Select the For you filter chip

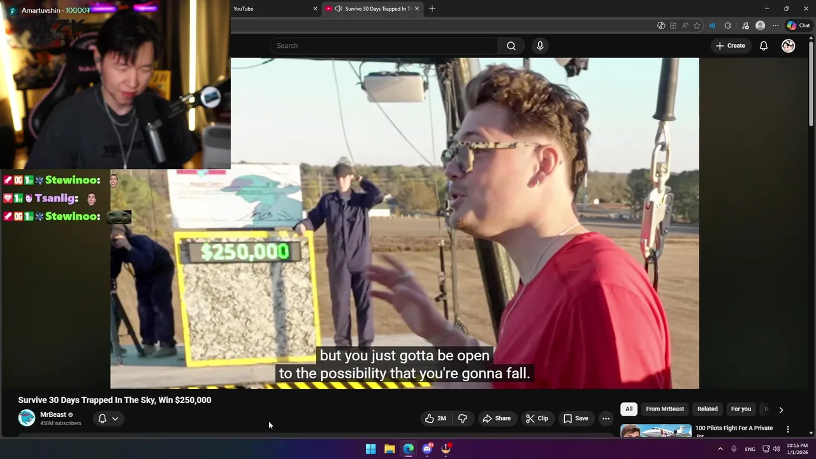point(741,409)
